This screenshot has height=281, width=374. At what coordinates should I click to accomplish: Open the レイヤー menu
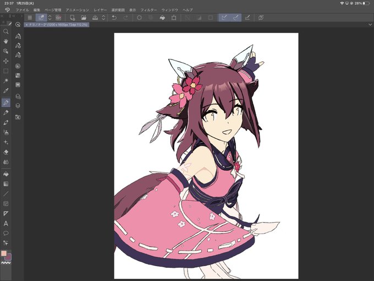(100, 10)
